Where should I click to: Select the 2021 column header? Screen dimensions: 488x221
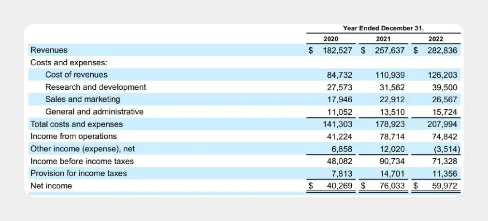pos(383,39)
